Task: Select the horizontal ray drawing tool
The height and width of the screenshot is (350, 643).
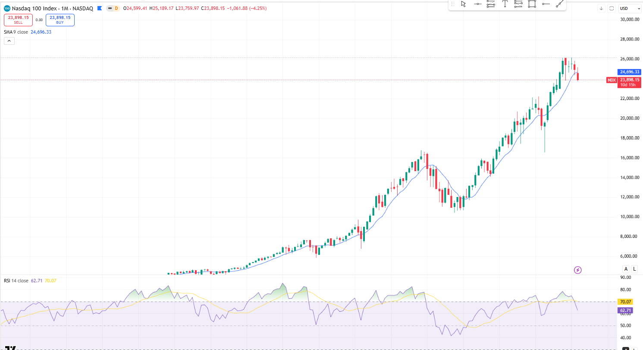Action: pos(546,4)
